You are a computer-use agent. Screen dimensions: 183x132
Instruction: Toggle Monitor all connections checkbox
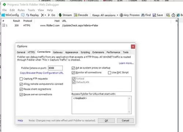73,73
